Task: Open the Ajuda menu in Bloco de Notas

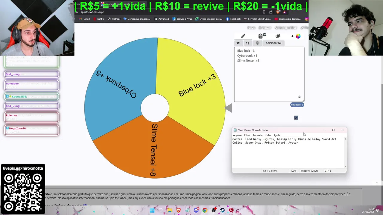Action: coord(277,135)
